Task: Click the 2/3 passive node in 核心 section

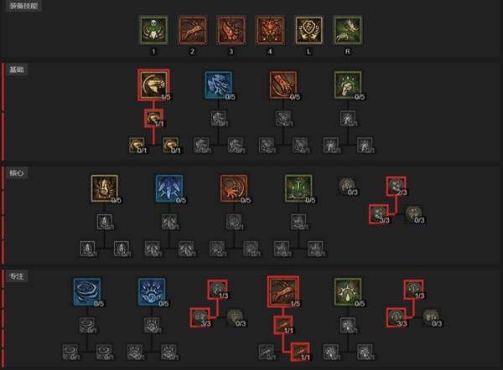Action: click(396, 186)
